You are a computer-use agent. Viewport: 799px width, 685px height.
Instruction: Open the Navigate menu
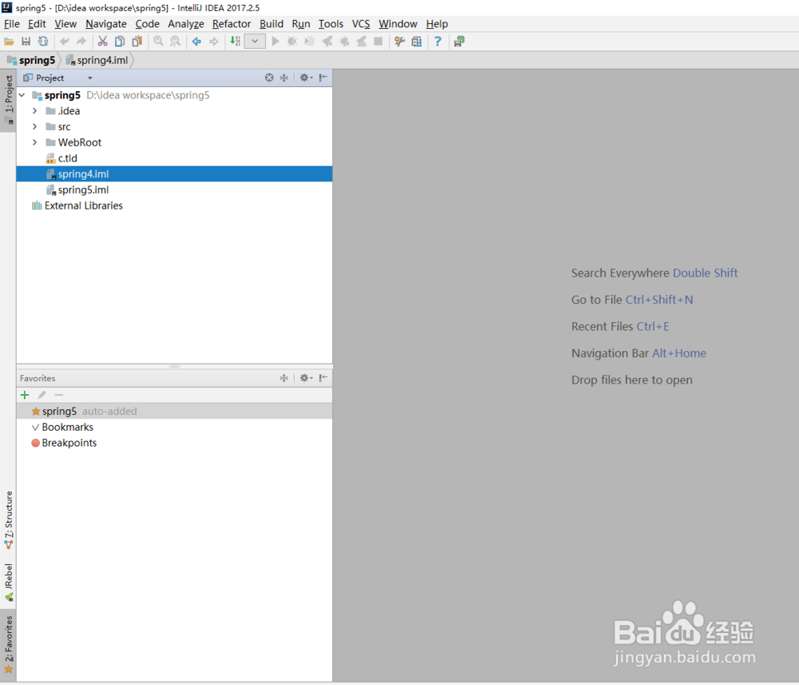click(x=106, y=24)
